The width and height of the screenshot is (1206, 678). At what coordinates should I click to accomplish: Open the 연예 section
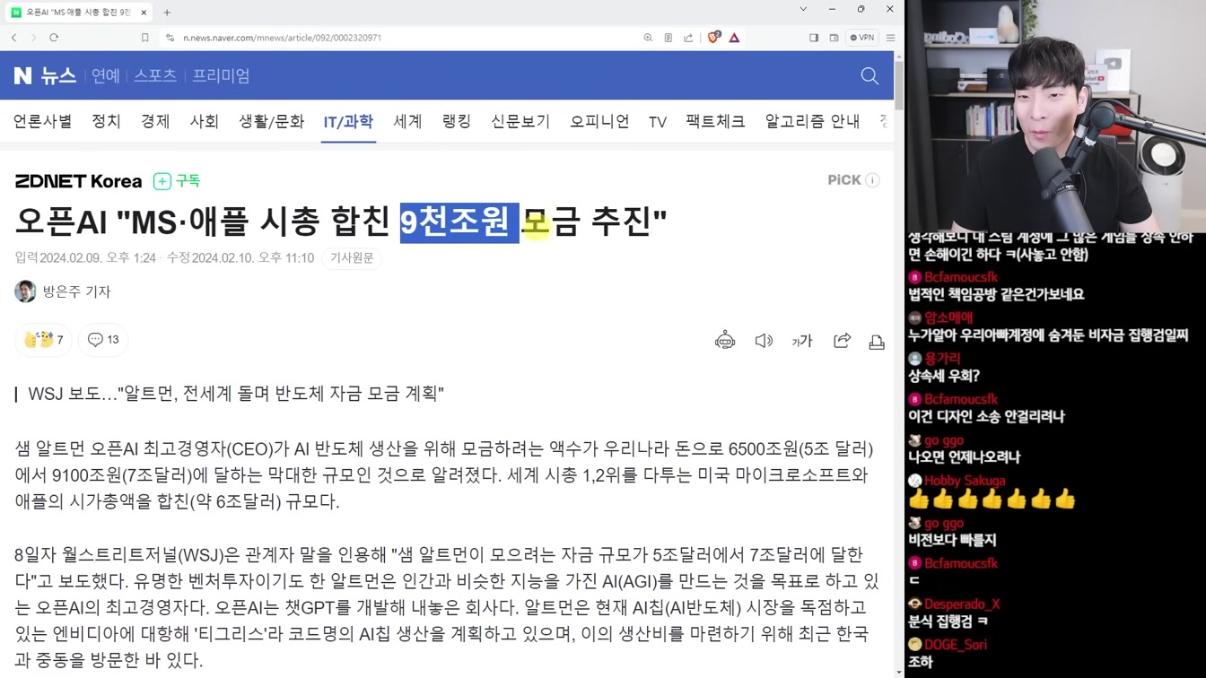point(105,76)
